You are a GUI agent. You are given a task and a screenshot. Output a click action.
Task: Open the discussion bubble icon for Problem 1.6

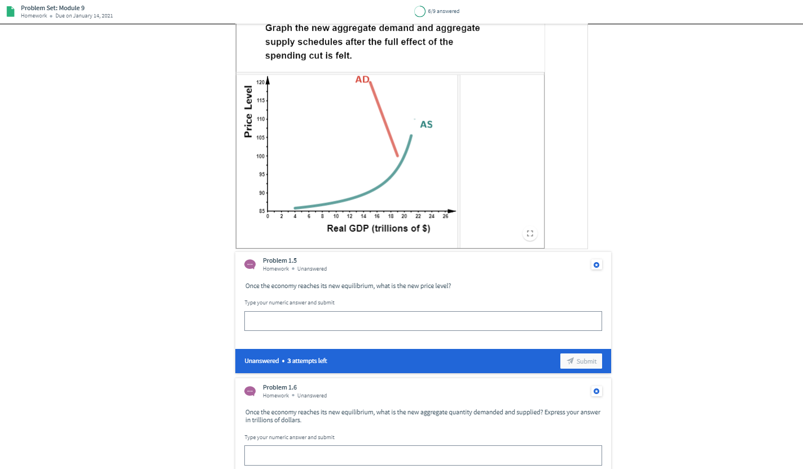250,391
